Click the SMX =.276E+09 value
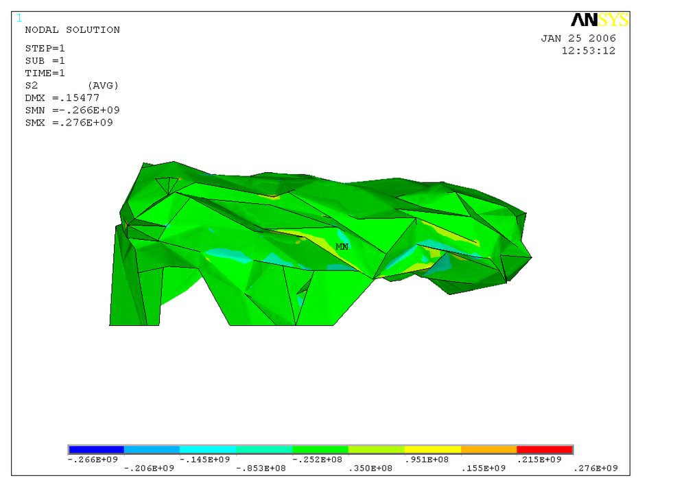The width and height of the screenshot is (686, 487). (69, 123)
